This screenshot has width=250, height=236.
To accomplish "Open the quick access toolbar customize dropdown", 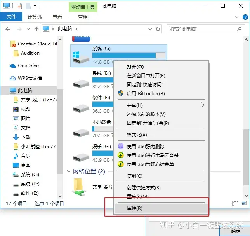I will click(35, 7).
